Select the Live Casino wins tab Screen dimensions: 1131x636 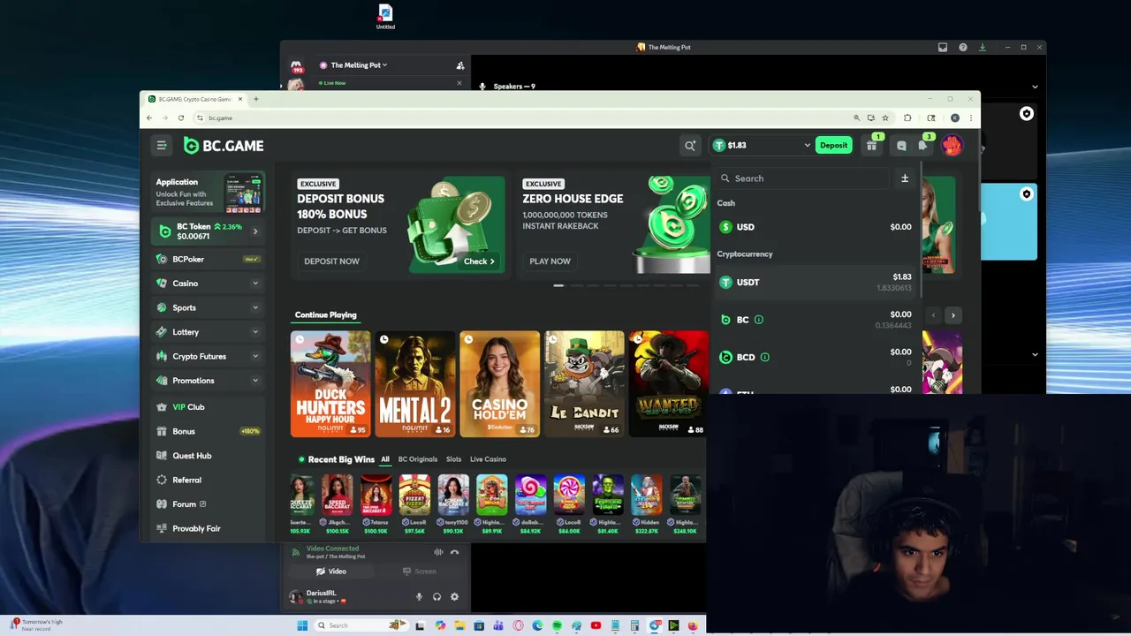(x=488, y=459)
